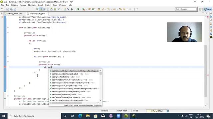Image resolution: width=213 pixels, height=119 pixels.
Task: Show hidden system tray icons arrow
Action: (x=179, y=116)
